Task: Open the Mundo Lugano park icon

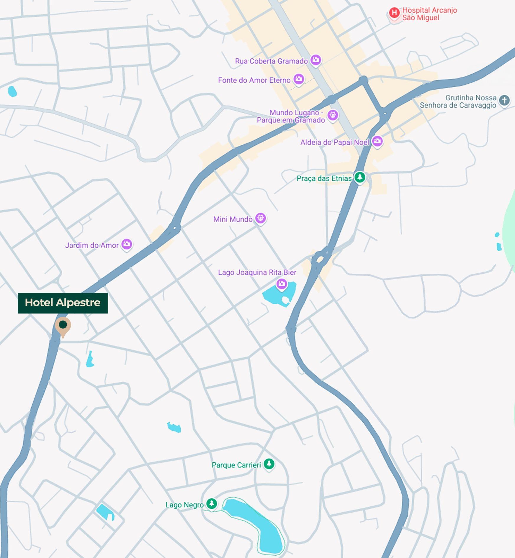Action: (333, 115)
